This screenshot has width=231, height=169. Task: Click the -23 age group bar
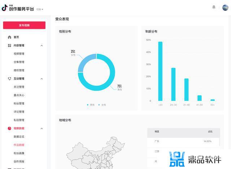[160, 71]
